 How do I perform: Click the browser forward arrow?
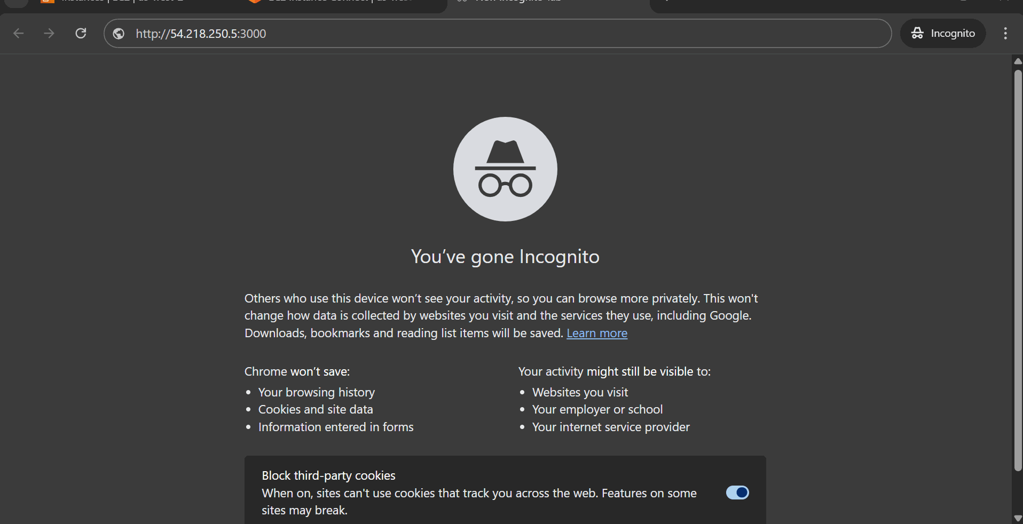(x=49, y=34)
